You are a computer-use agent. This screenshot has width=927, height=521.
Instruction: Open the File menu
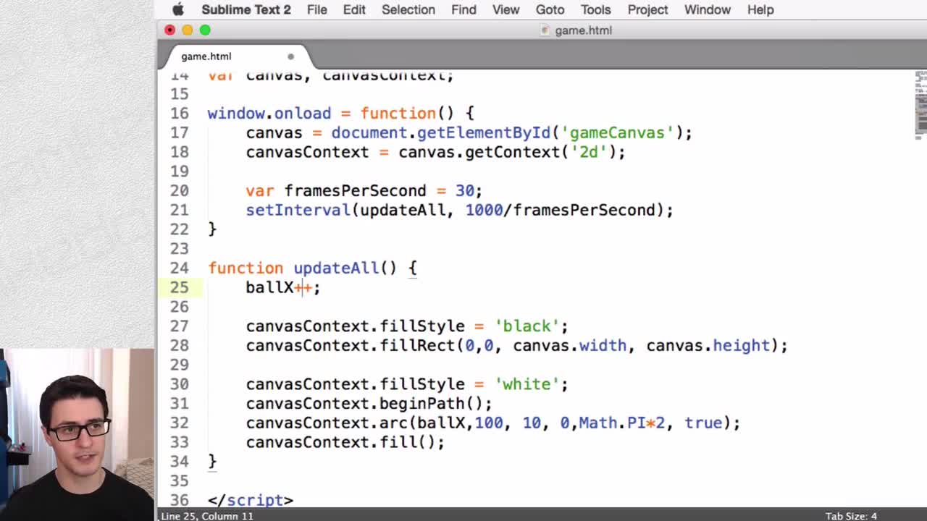tap(317, 9)
